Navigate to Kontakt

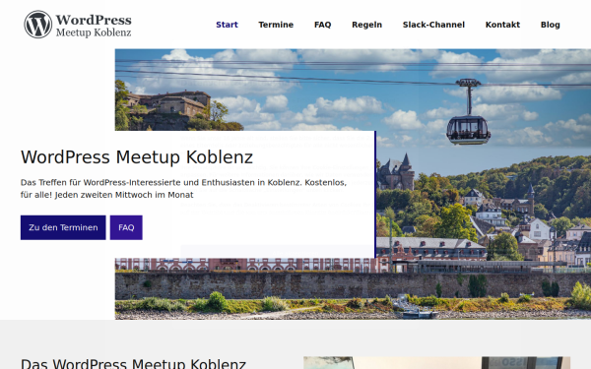502,25
